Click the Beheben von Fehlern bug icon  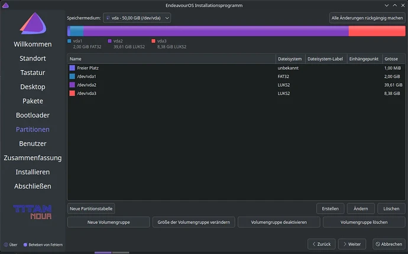click(x=25, y=245)
